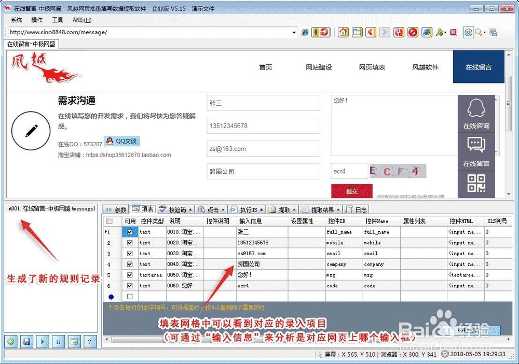Click the save-window icon at toolbar end

point(493,32)
